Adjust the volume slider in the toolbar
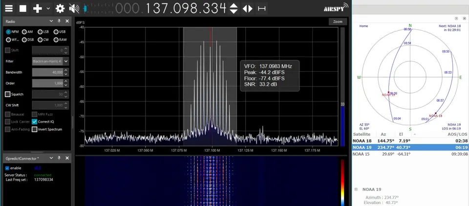Screen dimensions: 469x206 click(x=85, y=8)
